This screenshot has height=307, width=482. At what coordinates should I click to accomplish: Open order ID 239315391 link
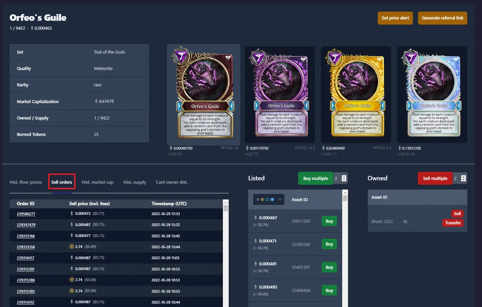(26, 269)
